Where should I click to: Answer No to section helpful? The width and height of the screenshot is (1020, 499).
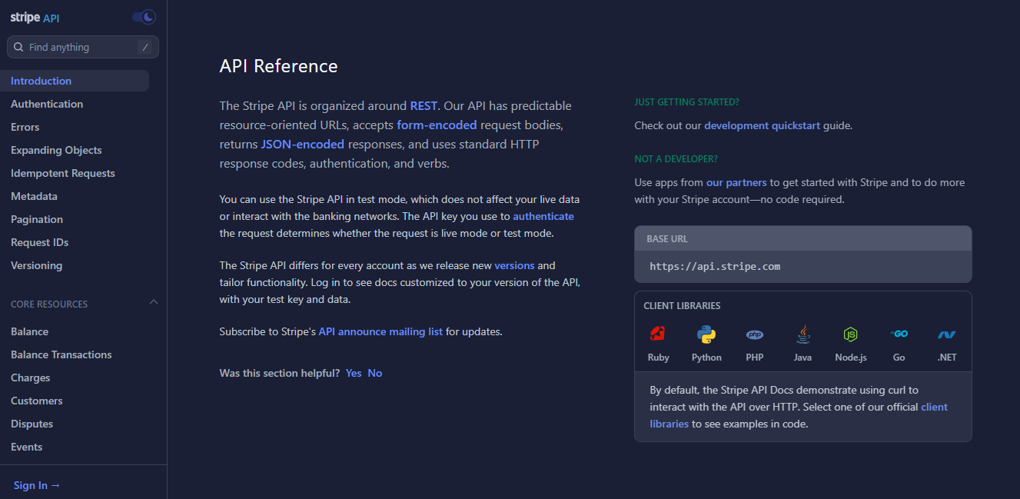(x=375, y=373)
